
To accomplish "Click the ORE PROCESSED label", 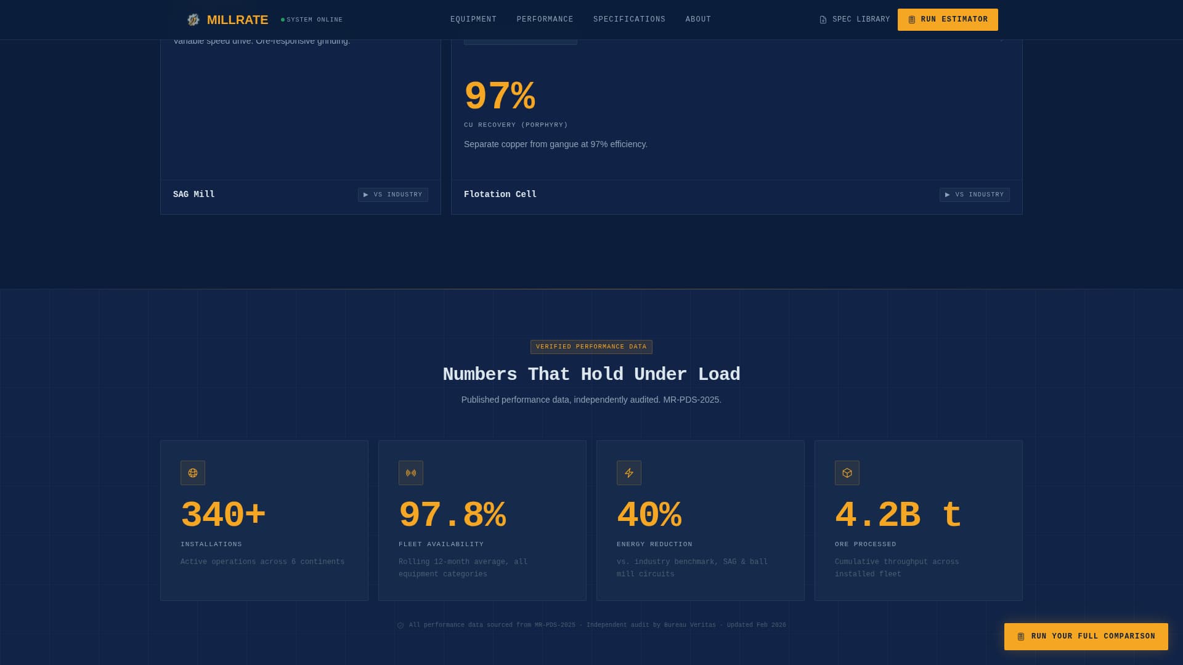I will pyautogui.click(x=866, y=544).
